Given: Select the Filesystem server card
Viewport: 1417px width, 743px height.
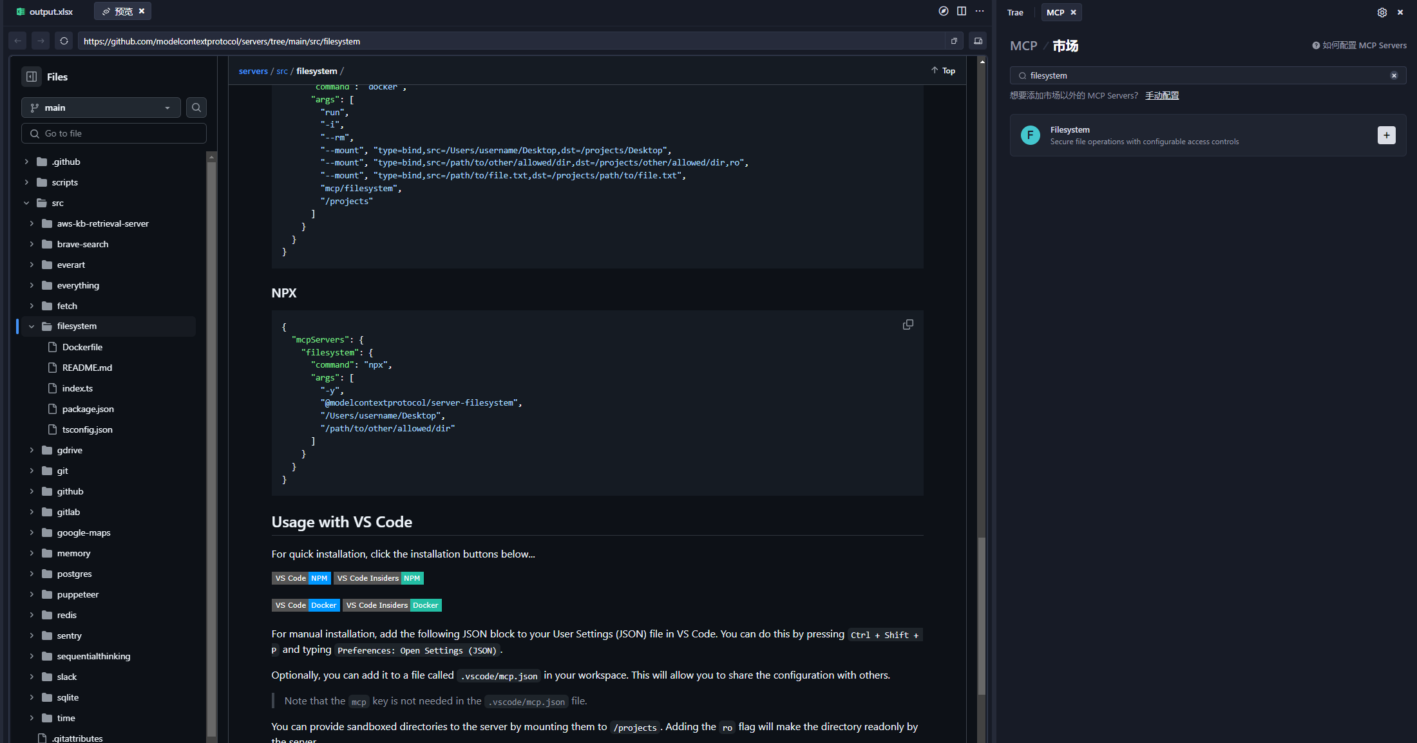Looking at the screenshot, I should [1208, 135].
